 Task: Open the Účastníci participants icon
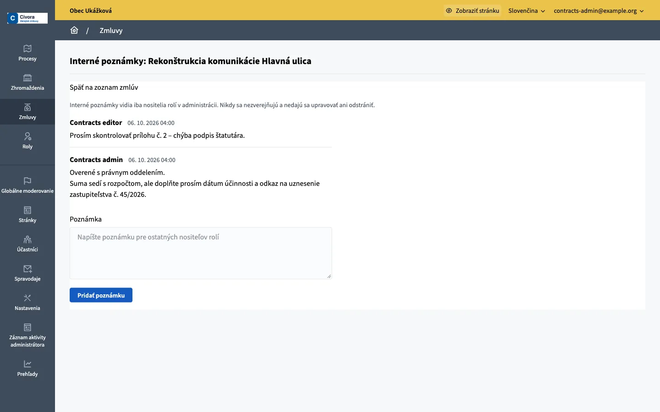[27, 239]
